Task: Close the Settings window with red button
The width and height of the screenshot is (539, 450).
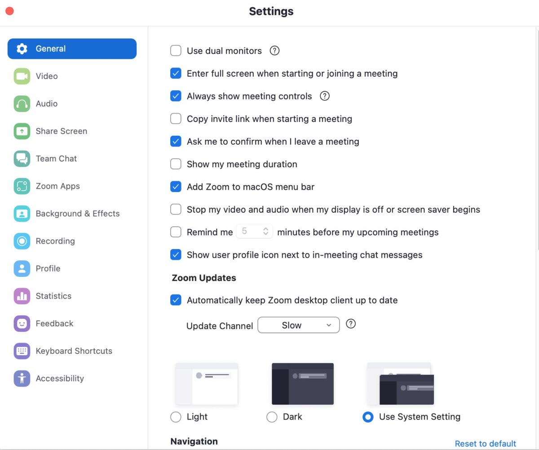Action: point(9,11)
